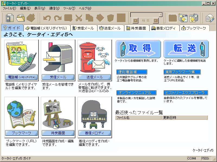Click the scissors cut toolbar icon
217x162 pixels.
(79, 18)
